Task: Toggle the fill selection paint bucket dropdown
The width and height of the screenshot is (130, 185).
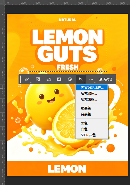Action: (81, 79)
